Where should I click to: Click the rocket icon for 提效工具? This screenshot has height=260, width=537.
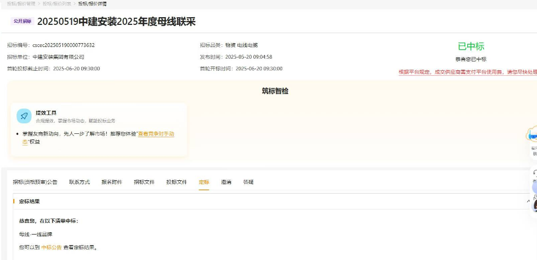(x=24, y=116)
